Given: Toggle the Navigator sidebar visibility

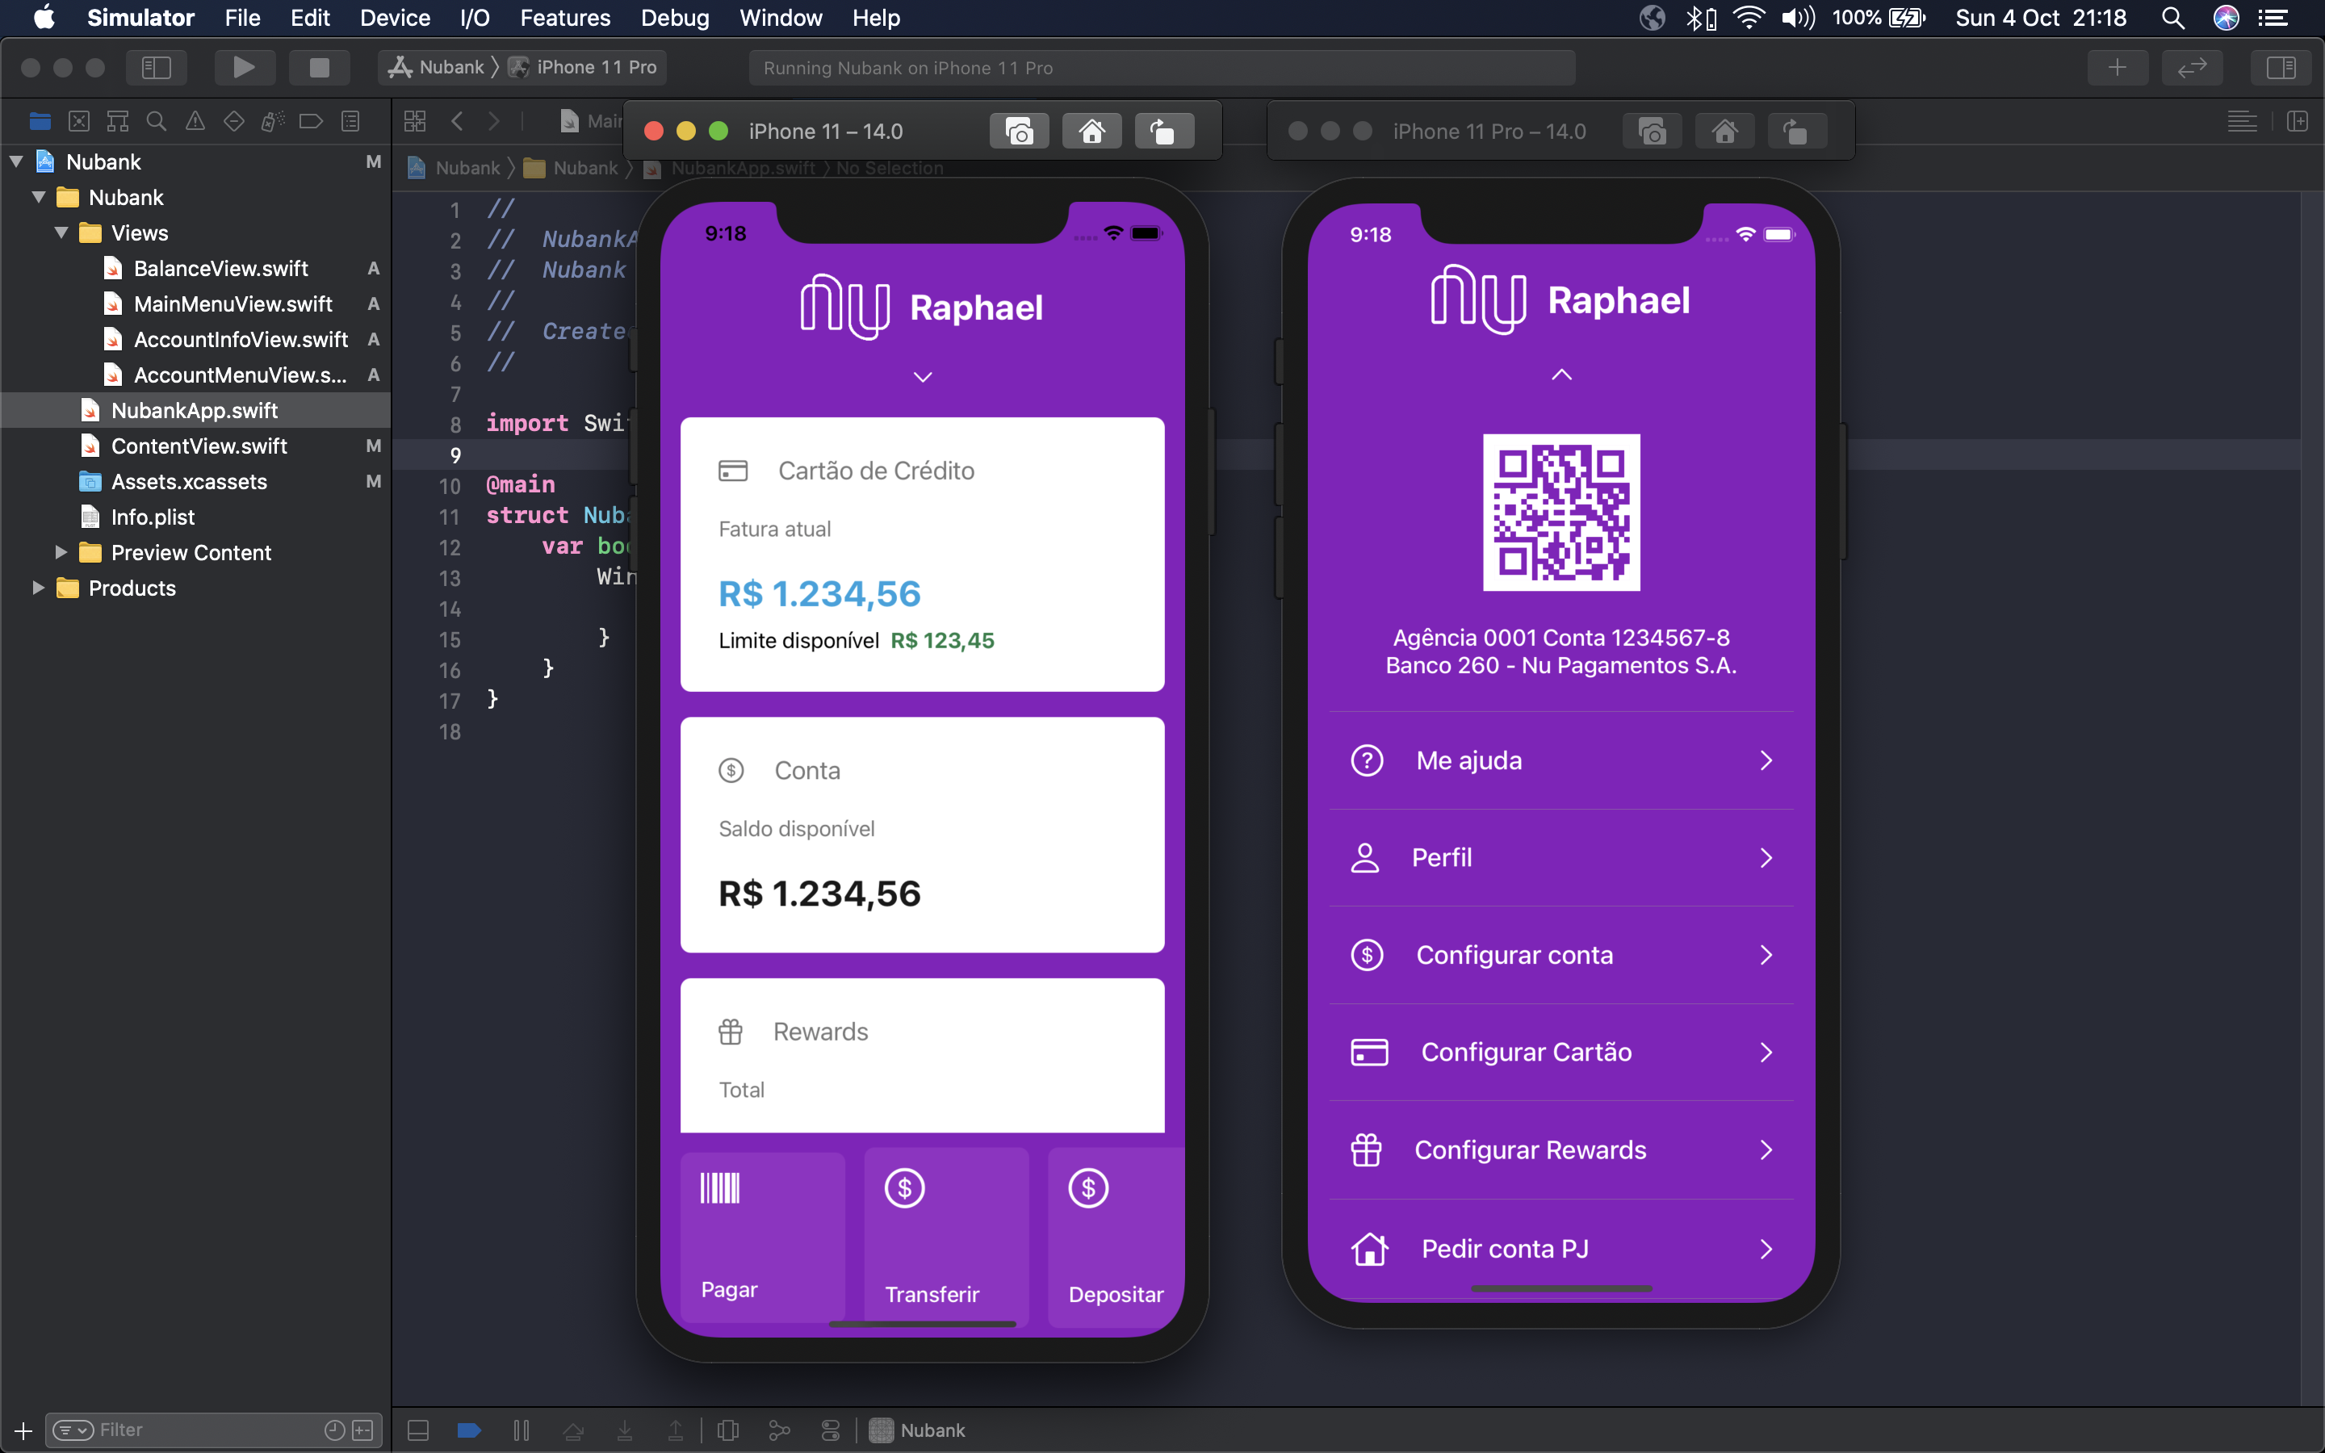Looking at the screenshot, I should pos(157,67).
